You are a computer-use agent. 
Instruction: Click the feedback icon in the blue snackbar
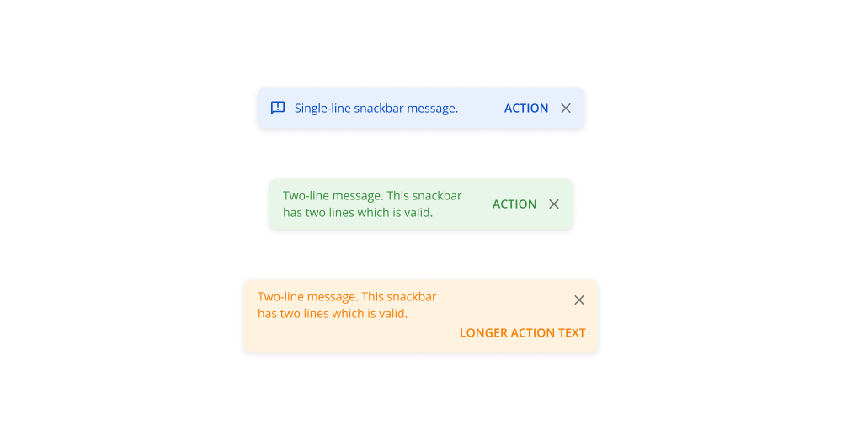tap(278, 108)
